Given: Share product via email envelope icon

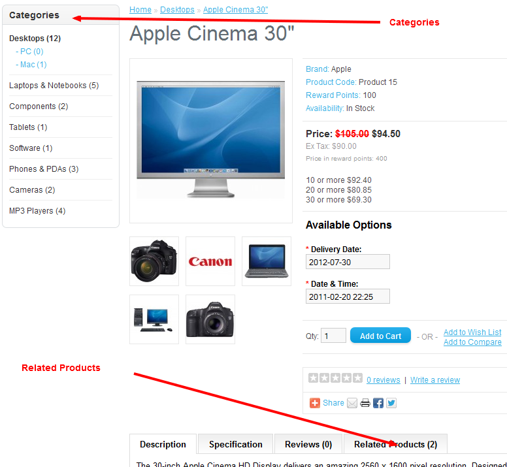Looking at the screenshot, I should 352,403.
